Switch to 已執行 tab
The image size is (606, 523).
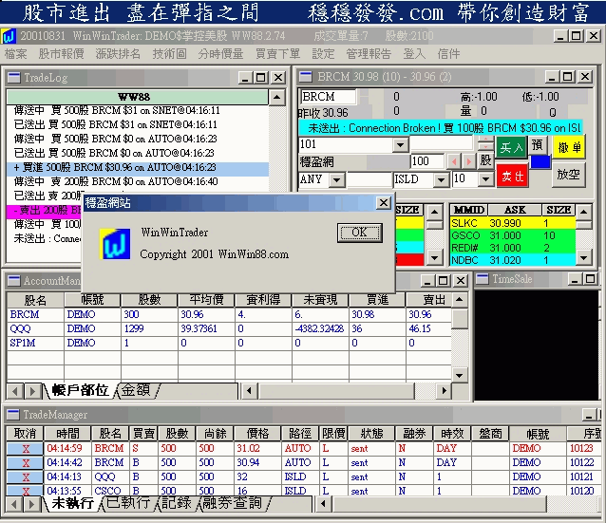(x=128, y=503)
